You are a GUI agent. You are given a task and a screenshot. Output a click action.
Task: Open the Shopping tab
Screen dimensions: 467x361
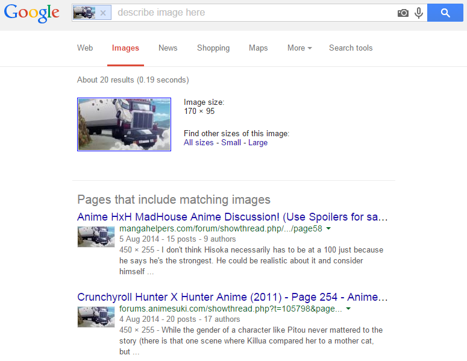pyautogui.click(x=213, y=48)
